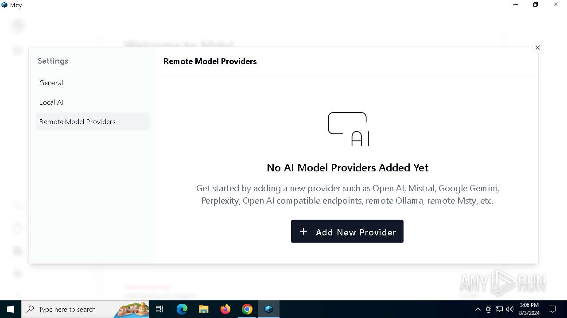This screenshot has width=567, height=318.
Task: Open the volume control tray icon
Action: coord(510,309)
